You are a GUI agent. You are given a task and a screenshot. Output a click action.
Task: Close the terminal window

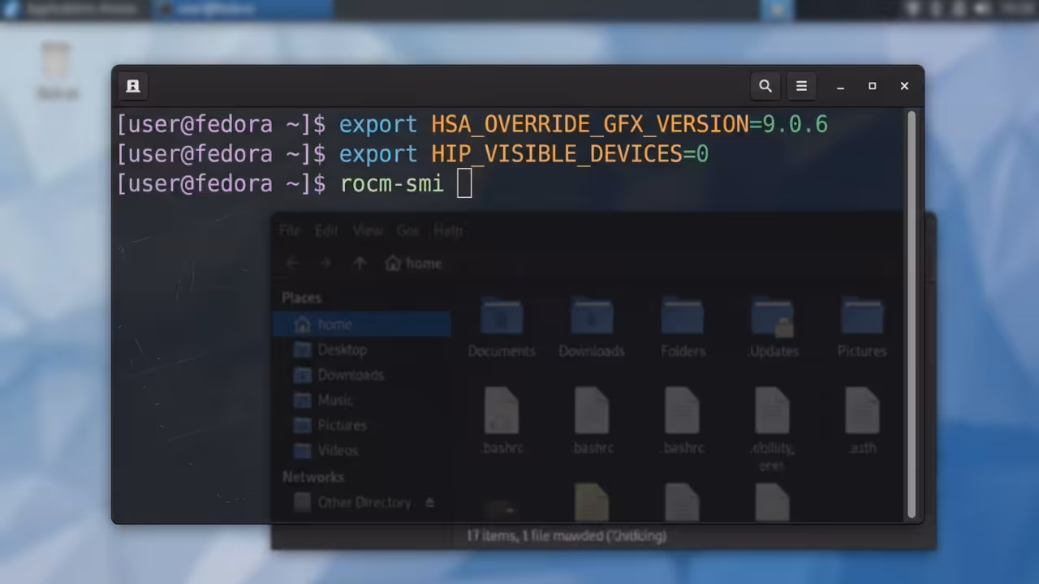(x=904, y=86)
